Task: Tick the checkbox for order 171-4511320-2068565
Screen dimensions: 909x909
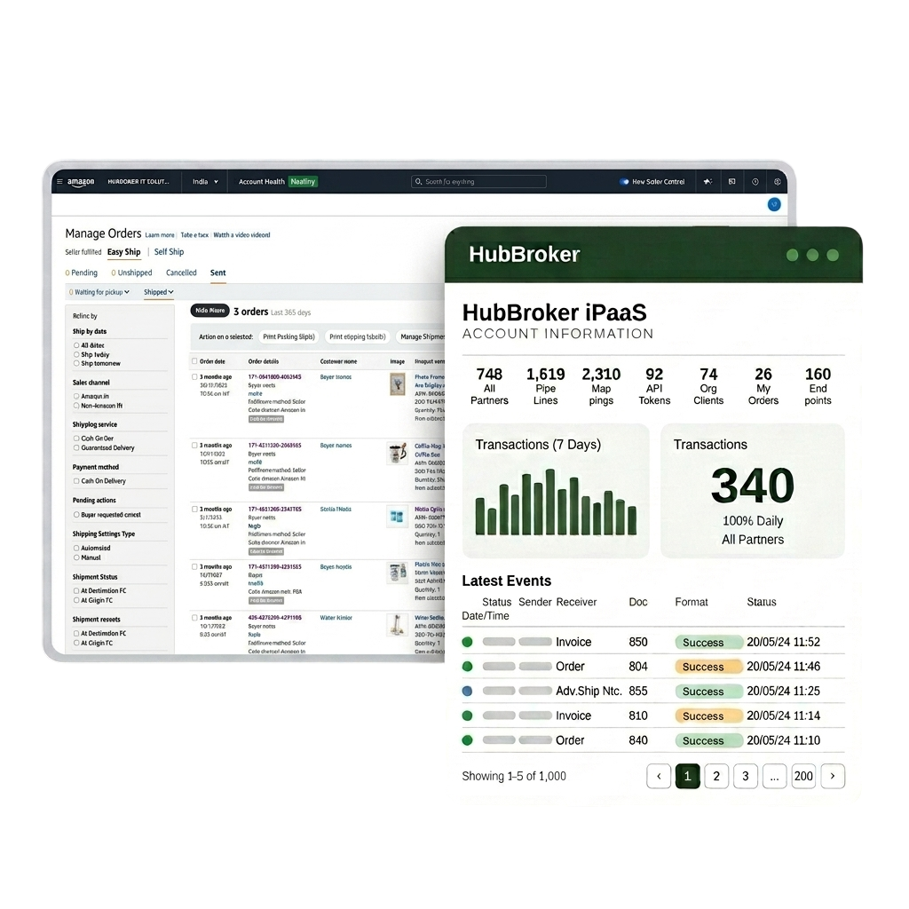Action: point(194,446)
